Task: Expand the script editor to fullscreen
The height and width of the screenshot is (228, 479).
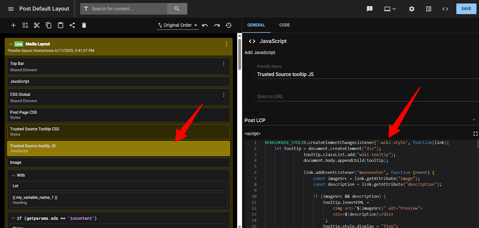Action: [475, 134]
